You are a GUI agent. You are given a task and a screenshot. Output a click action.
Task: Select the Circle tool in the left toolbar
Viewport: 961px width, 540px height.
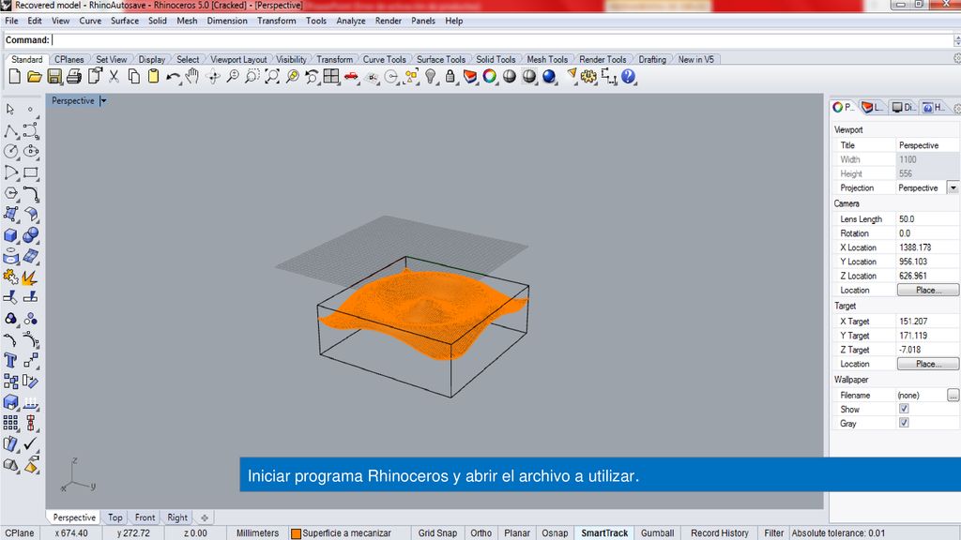[10, 151]
